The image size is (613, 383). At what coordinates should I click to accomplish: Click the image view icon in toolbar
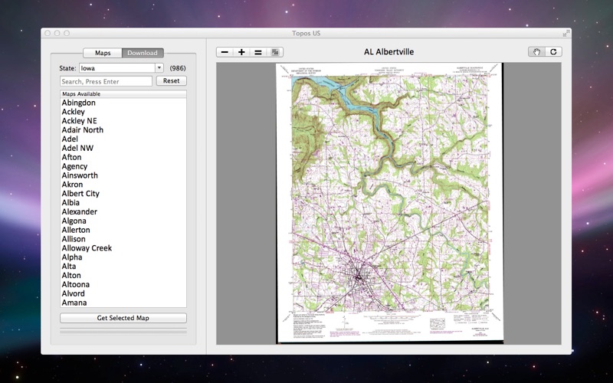[x=275, y=52]
